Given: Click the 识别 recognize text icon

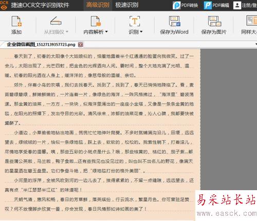Looking at the screenshot, I should click(135, 21).
